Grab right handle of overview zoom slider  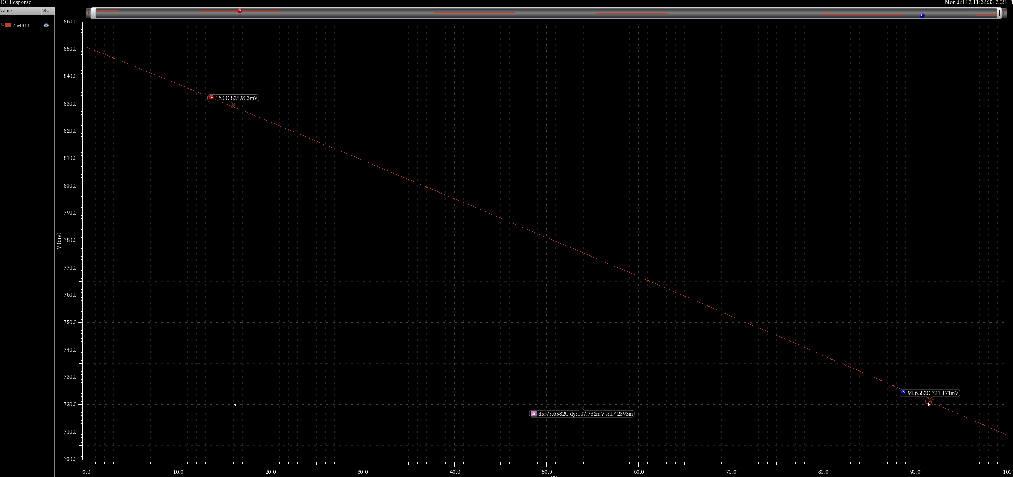tap(999, 13)
